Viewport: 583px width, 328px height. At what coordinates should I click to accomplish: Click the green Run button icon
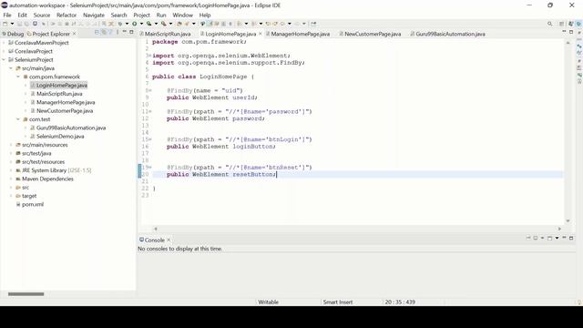pos(135,24)
